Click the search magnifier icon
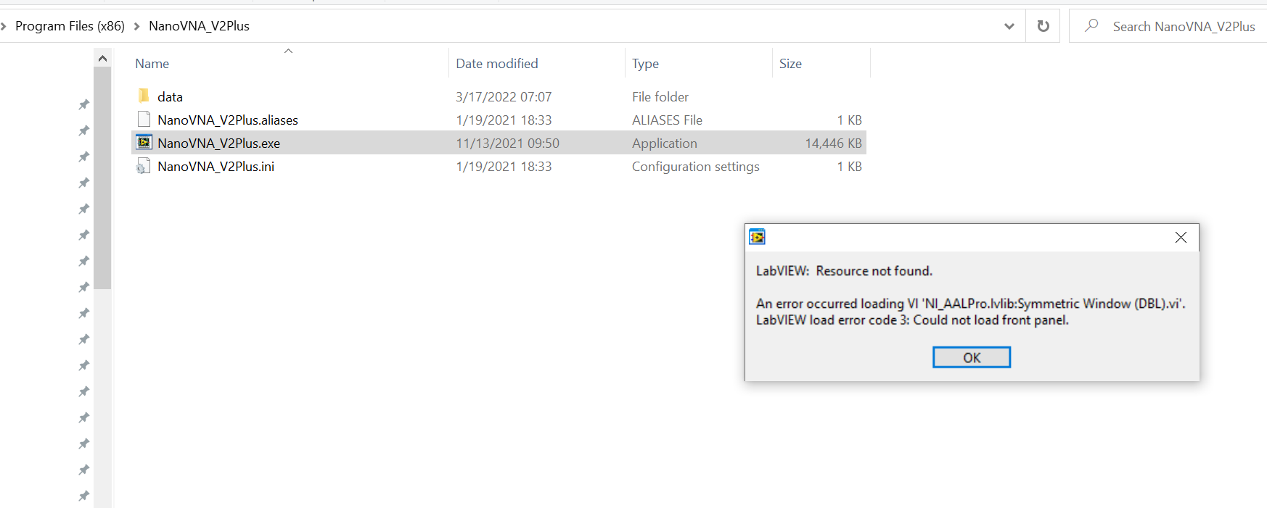The image size is (1267, 508). pos(1091,26)
